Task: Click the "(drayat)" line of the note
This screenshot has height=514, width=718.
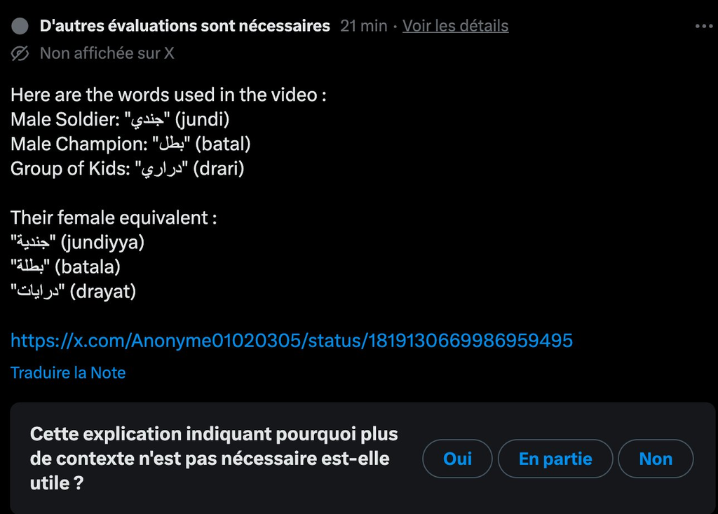Action: (73, 292)
